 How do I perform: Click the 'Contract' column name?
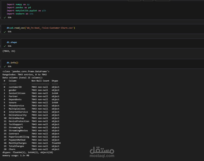pyautogui.click(x=14, y=134)
